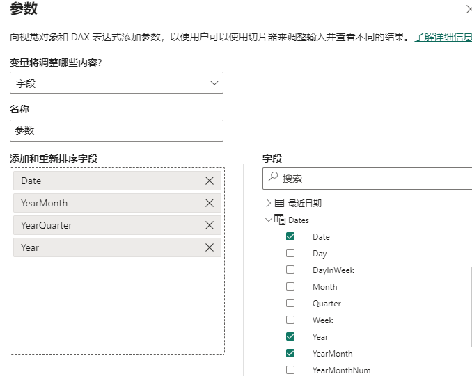Tick the YearMonthNum checkbox
This screenshot has height=376, width=472.
(290, 370)
